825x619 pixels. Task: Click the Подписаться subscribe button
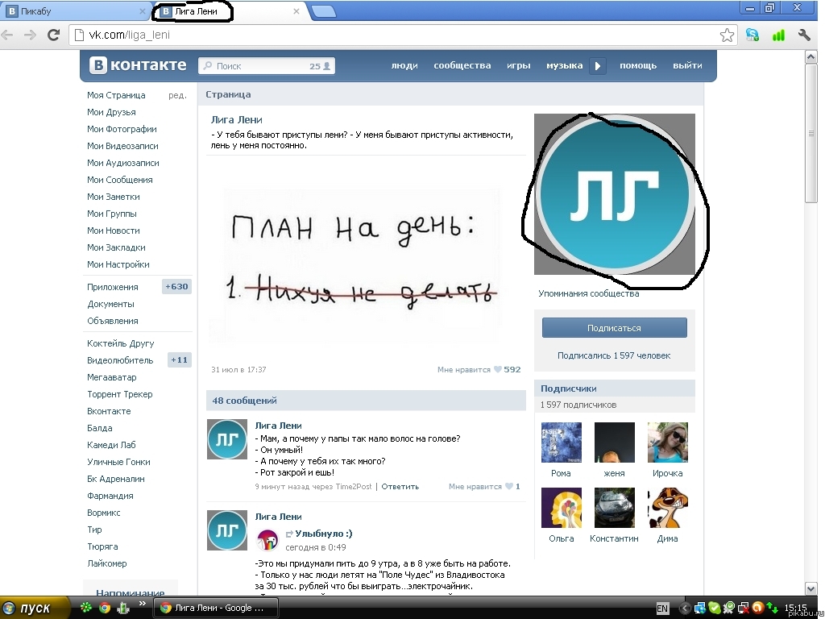pos(615,328)
